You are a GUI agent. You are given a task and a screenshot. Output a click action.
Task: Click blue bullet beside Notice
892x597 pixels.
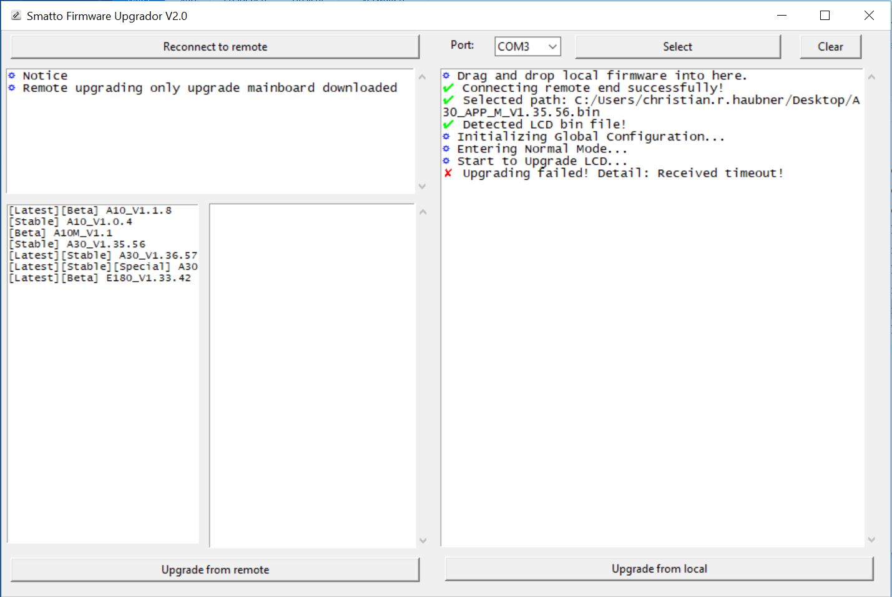click(x=12, y=76)
